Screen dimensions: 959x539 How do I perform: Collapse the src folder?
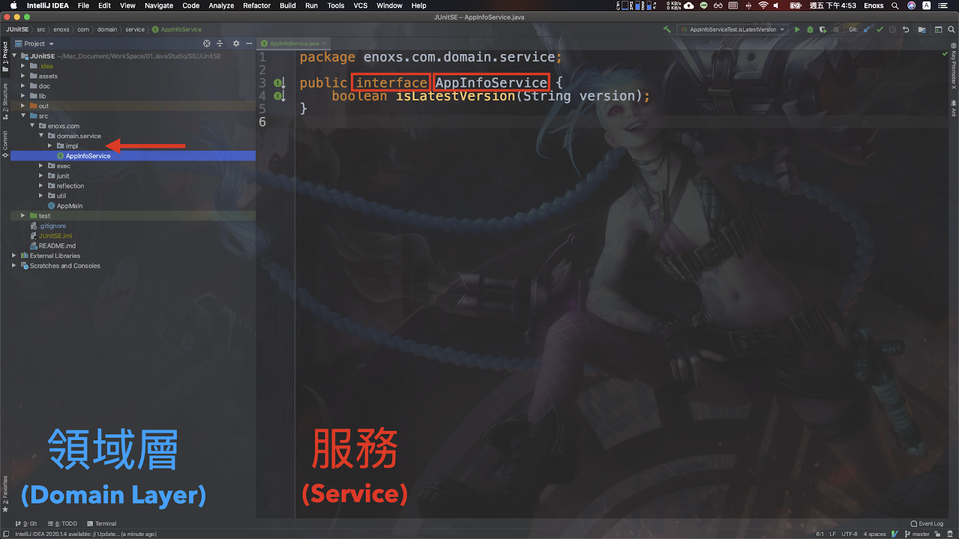(x=23, y=116)
